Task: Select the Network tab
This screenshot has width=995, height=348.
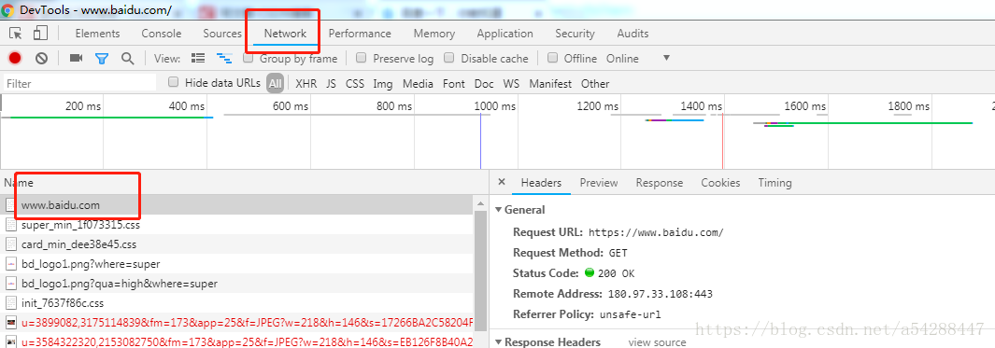Action: (x=285, y=34)
